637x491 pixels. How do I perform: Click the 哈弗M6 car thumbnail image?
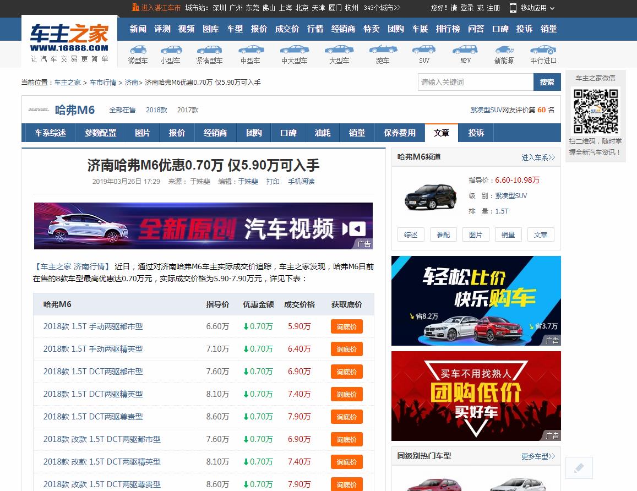[431, 197]
